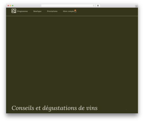Open the Programme menu item
This screenshot has height=122, width=144.
pos(22,11)
